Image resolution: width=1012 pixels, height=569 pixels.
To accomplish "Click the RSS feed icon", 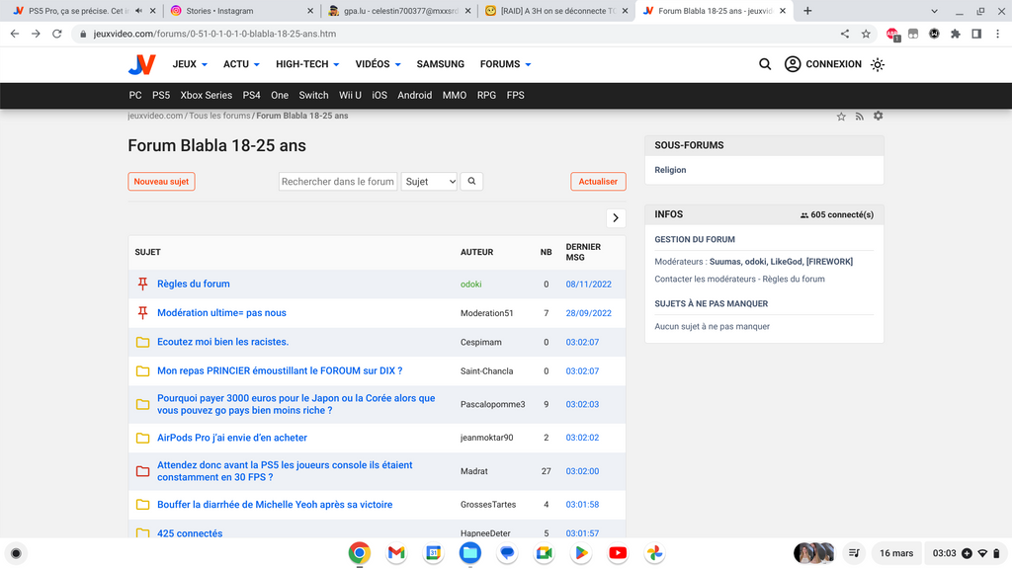I will click(860, 117).
